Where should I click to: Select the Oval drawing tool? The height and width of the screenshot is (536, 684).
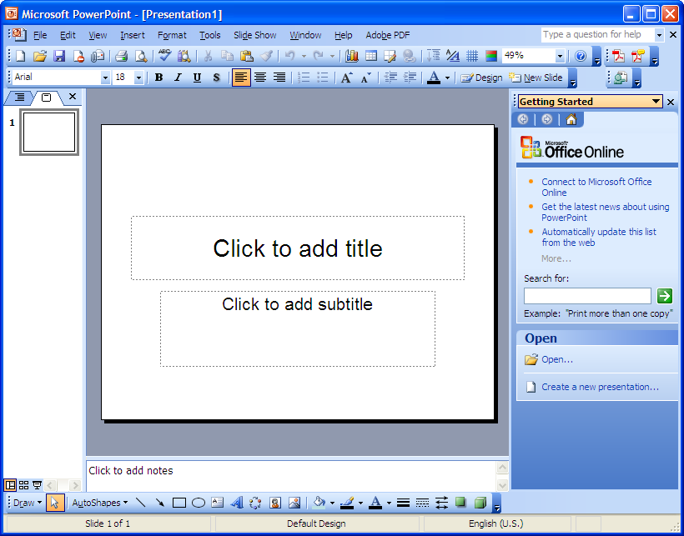coord(199,503)
